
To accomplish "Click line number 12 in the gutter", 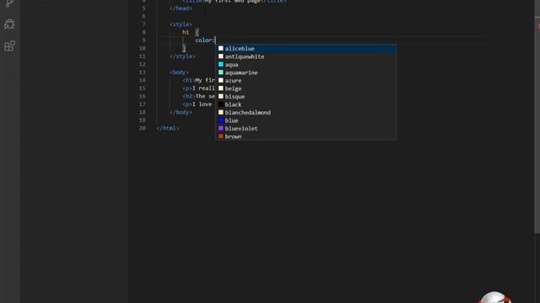I will [143, 64].
